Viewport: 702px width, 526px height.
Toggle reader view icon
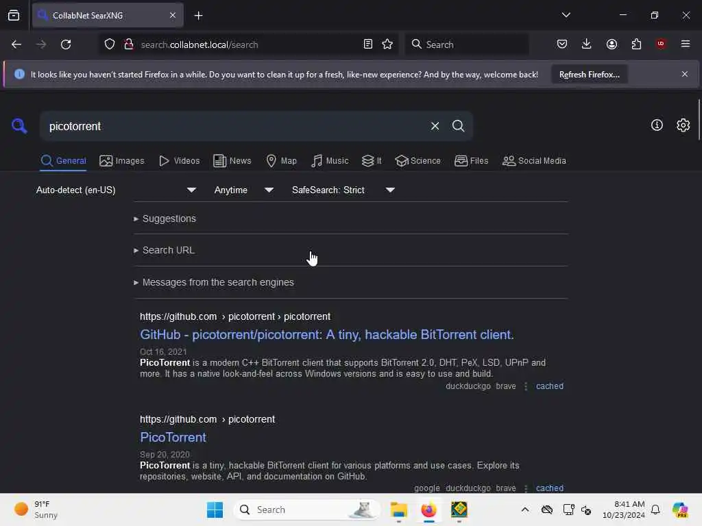(x=368, y=45)
